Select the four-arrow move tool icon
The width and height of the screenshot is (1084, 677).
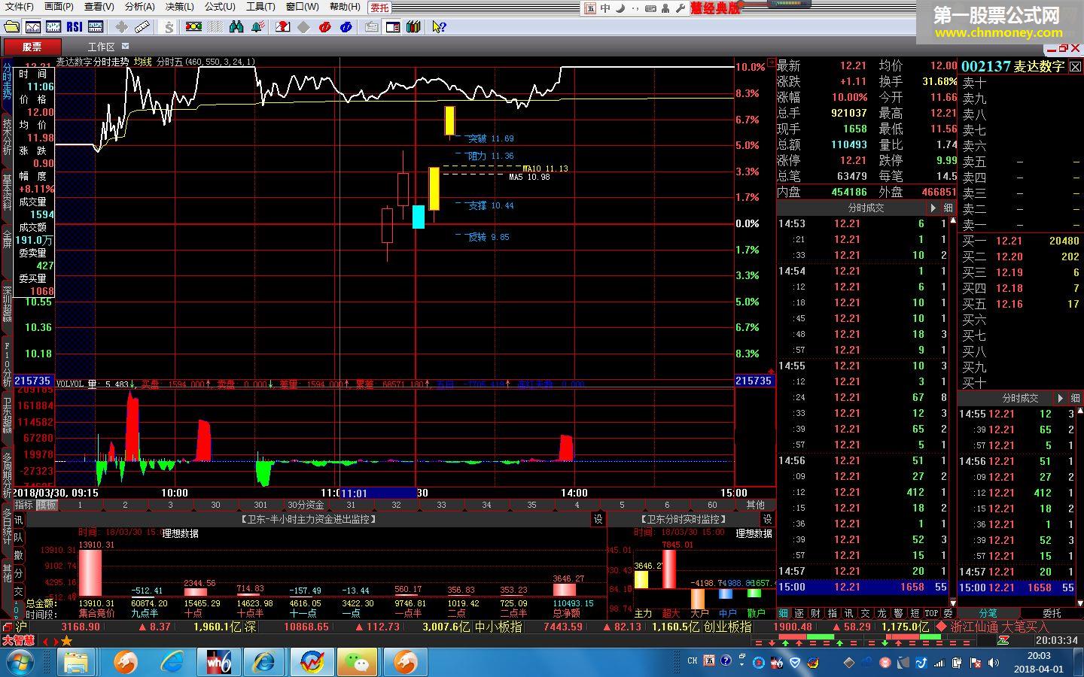(x=121, y=27)
